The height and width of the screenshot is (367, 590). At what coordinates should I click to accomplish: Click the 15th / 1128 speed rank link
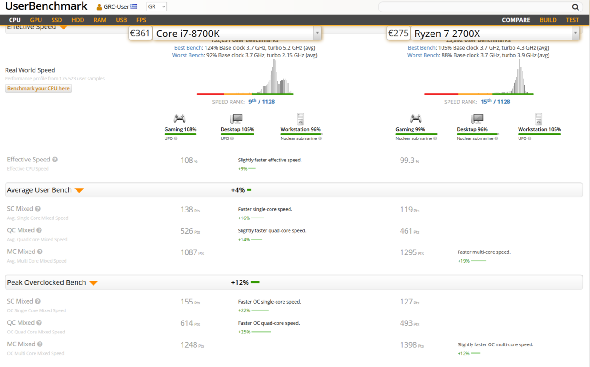tap(495, 102)
